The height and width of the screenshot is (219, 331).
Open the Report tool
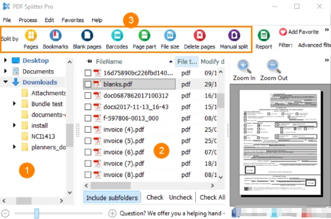coord(264,35)
